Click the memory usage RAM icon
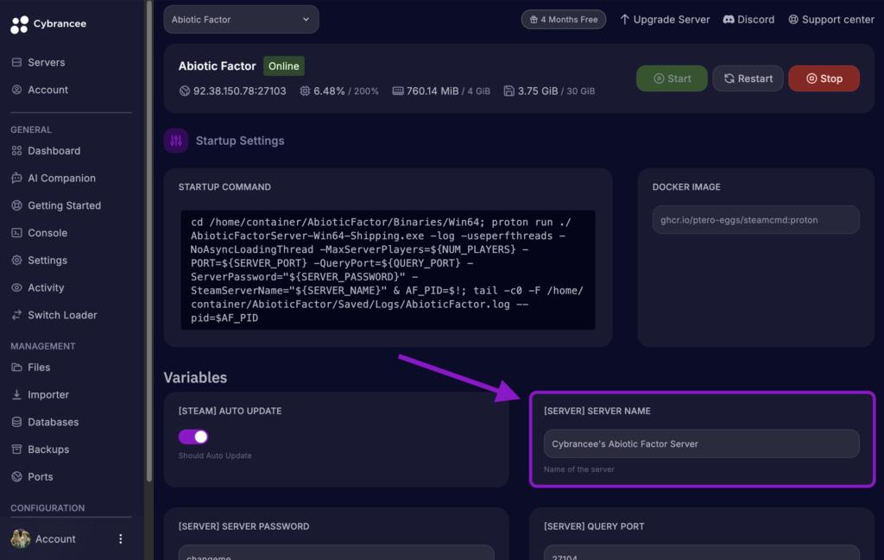 click(398, 91)
